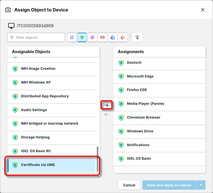213x193 pixels.
Task: Clear all filters with crossed funnel icon
Action: [x=137, y=37]
